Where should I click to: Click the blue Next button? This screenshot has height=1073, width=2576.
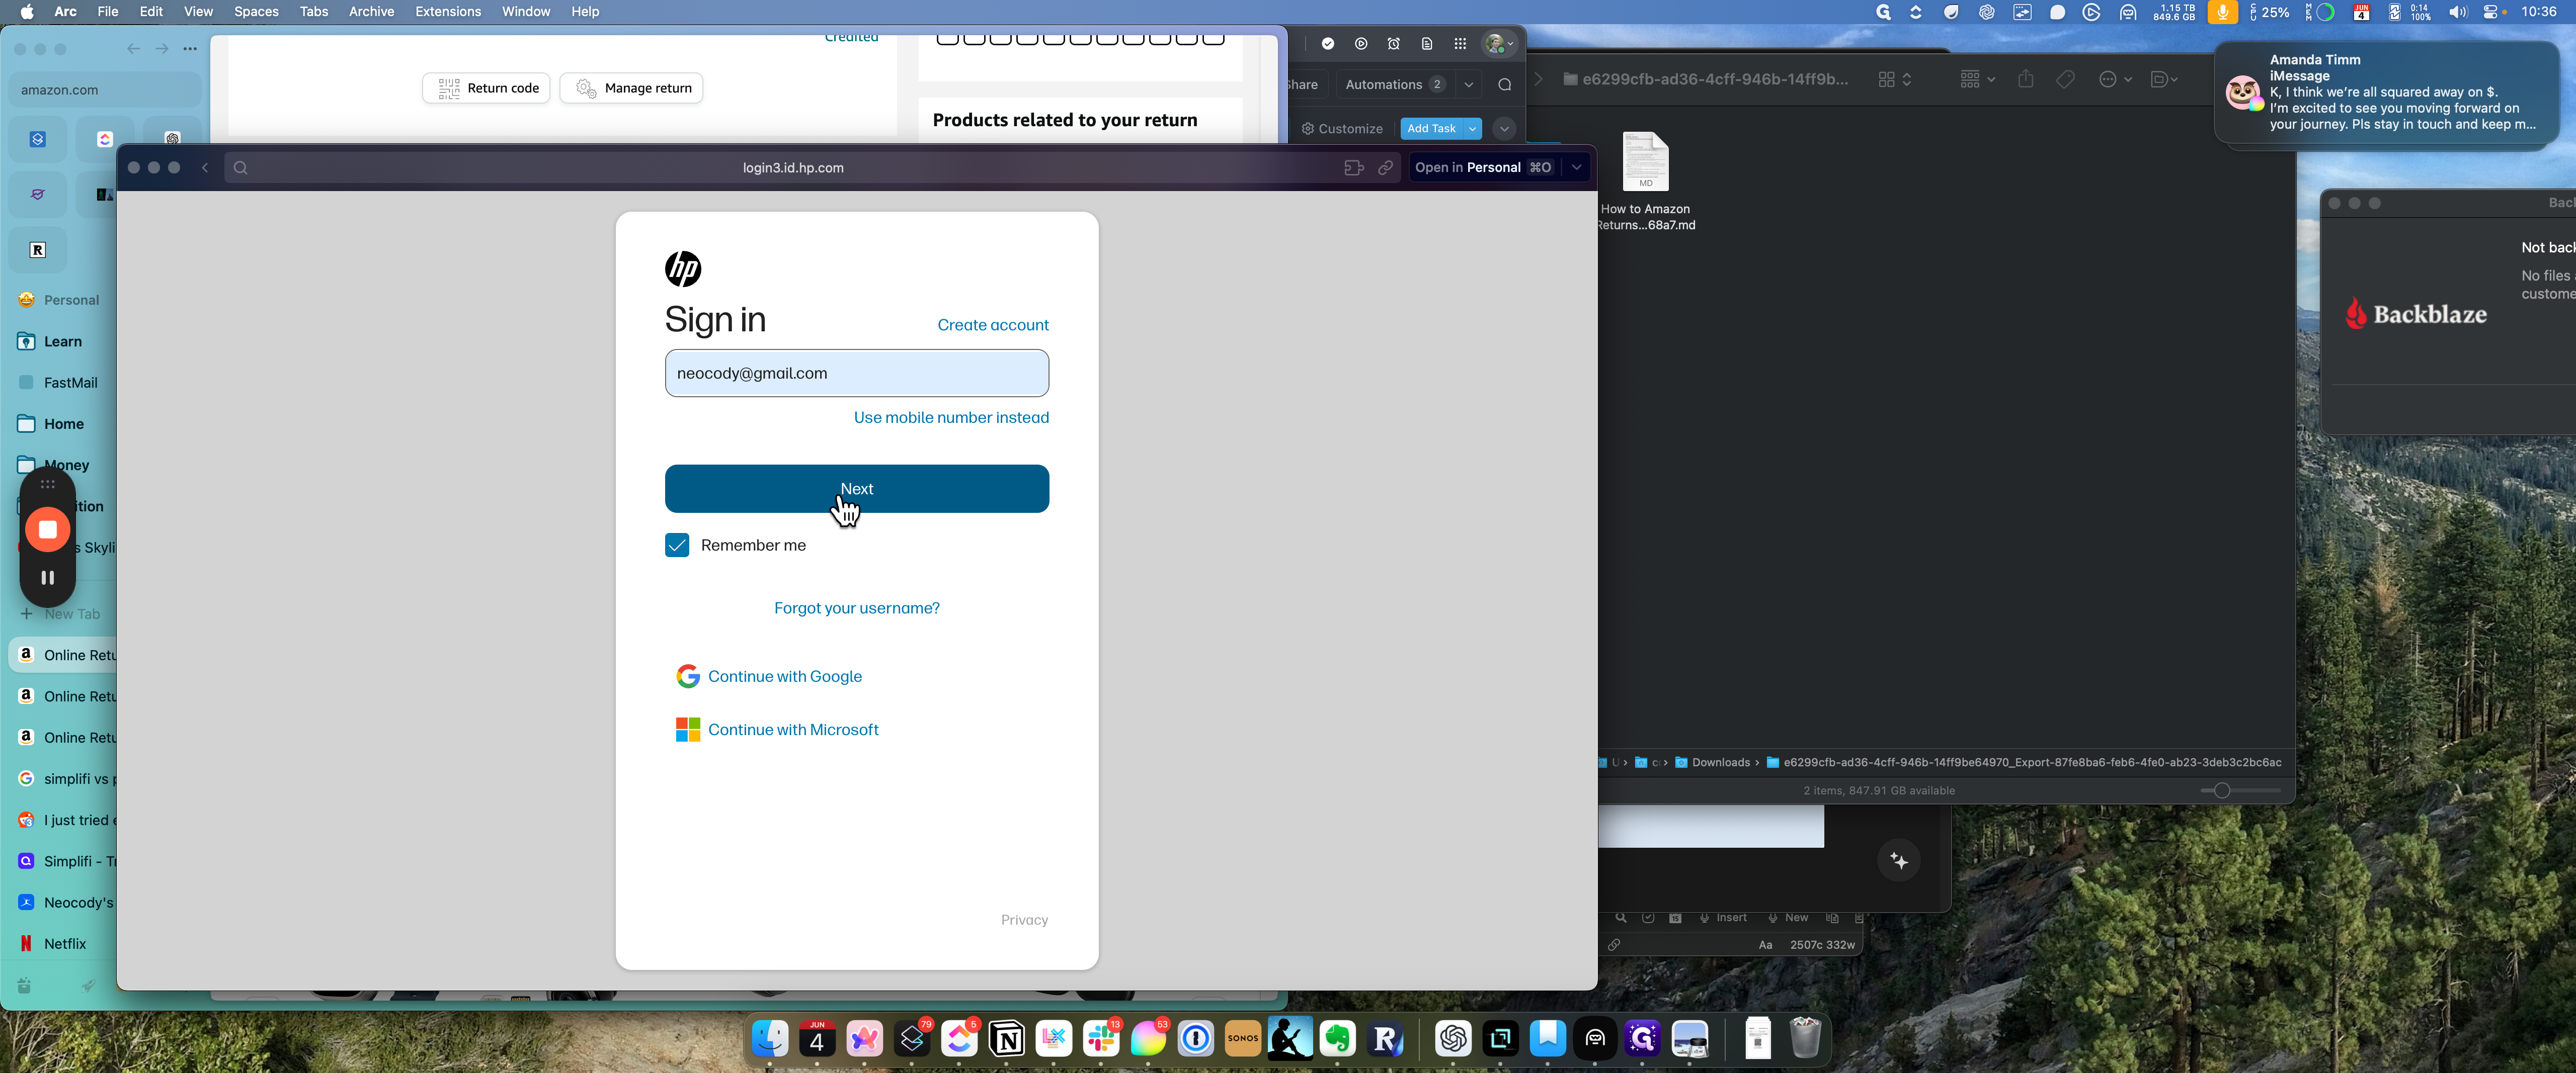click(857, 489)
